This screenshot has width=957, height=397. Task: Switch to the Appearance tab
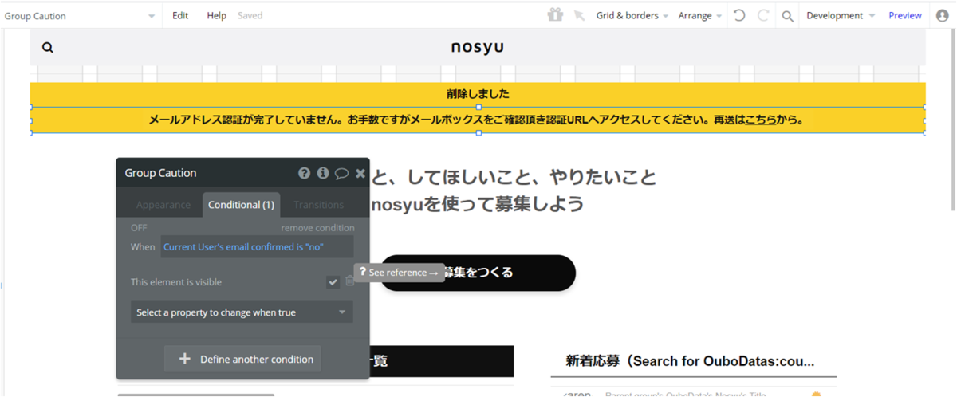tap(163, 205)
